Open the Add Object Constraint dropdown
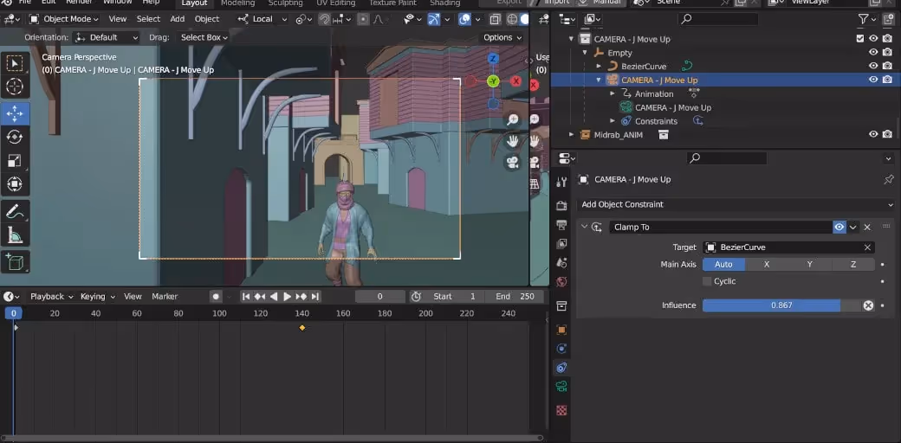The width and height of the screenshot is (901, 443). (x=736, y=204)
